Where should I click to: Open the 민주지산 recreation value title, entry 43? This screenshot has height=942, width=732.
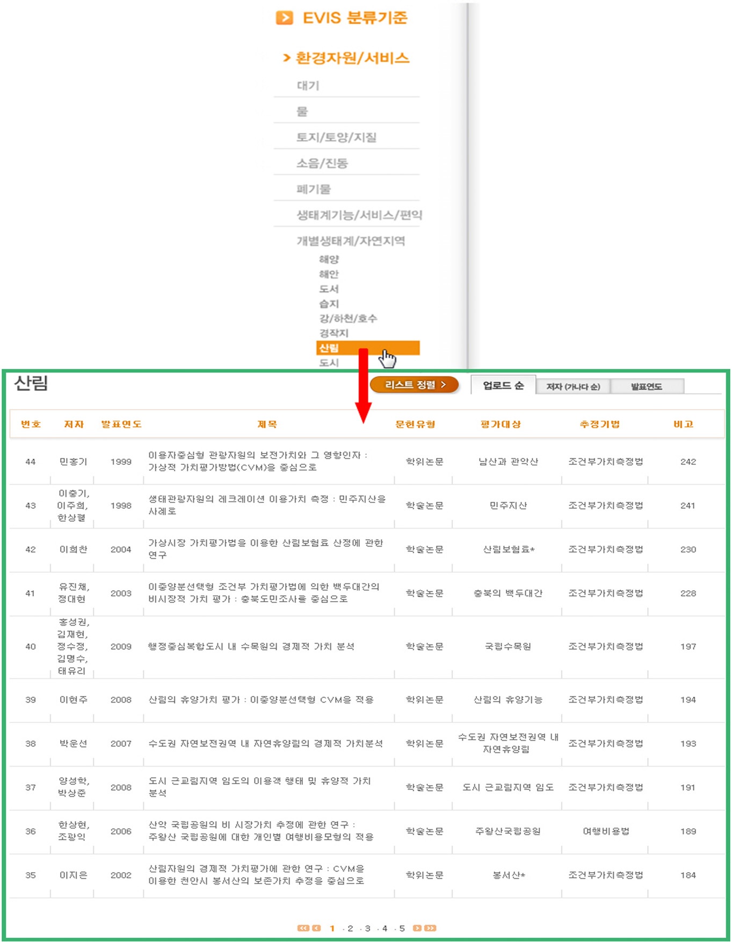click(x=267, y=505)
